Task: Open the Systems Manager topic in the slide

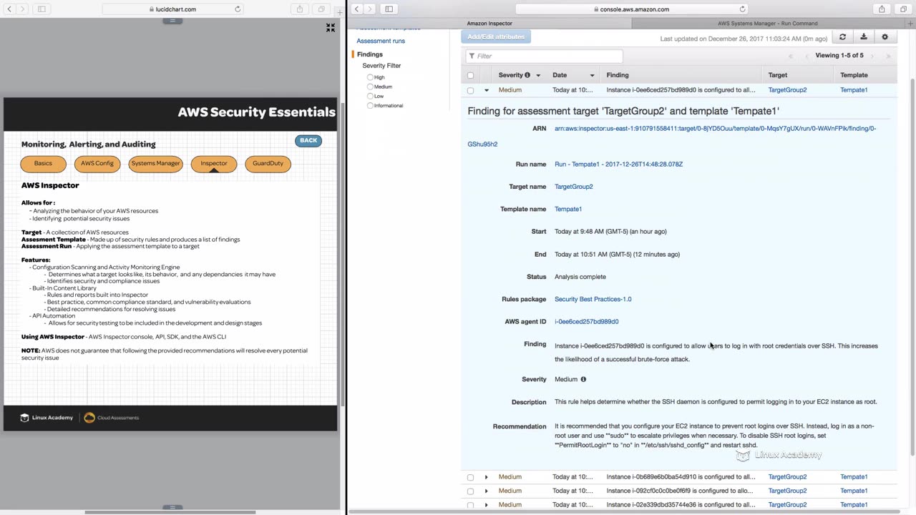Action: point(155,164)
